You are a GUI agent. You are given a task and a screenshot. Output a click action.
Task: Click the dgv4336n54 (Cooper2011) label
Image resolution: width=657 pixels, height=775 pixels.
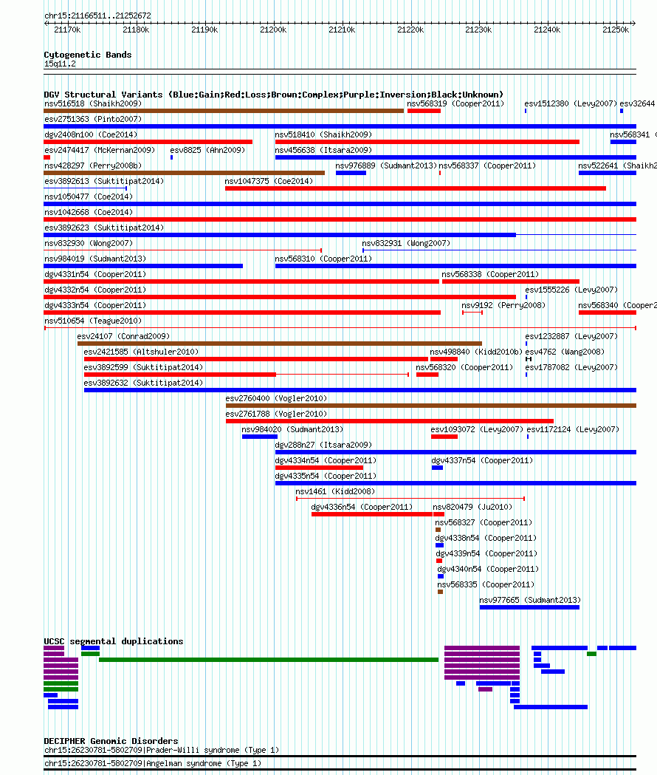362,507
